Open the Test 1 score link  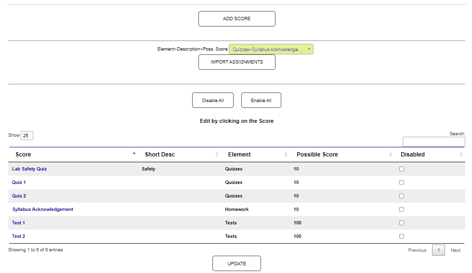pyautogui.click(x=18, y=223)
